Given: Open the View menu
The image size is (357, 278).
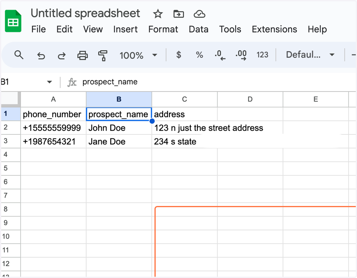Looking at the screenshot, I should 93,29.
